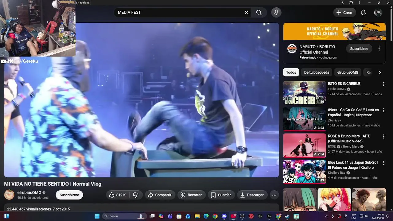The width and height of the screenshot is (393, 221).
Task: Open ESTO ES INCREIBLE thumbnail
Action: [304, 93]
